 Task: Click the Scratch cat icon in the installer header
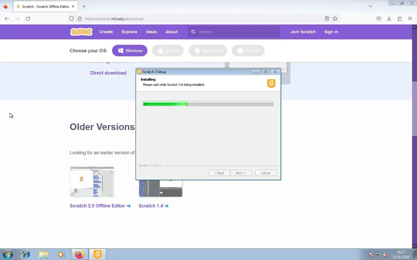271,83
